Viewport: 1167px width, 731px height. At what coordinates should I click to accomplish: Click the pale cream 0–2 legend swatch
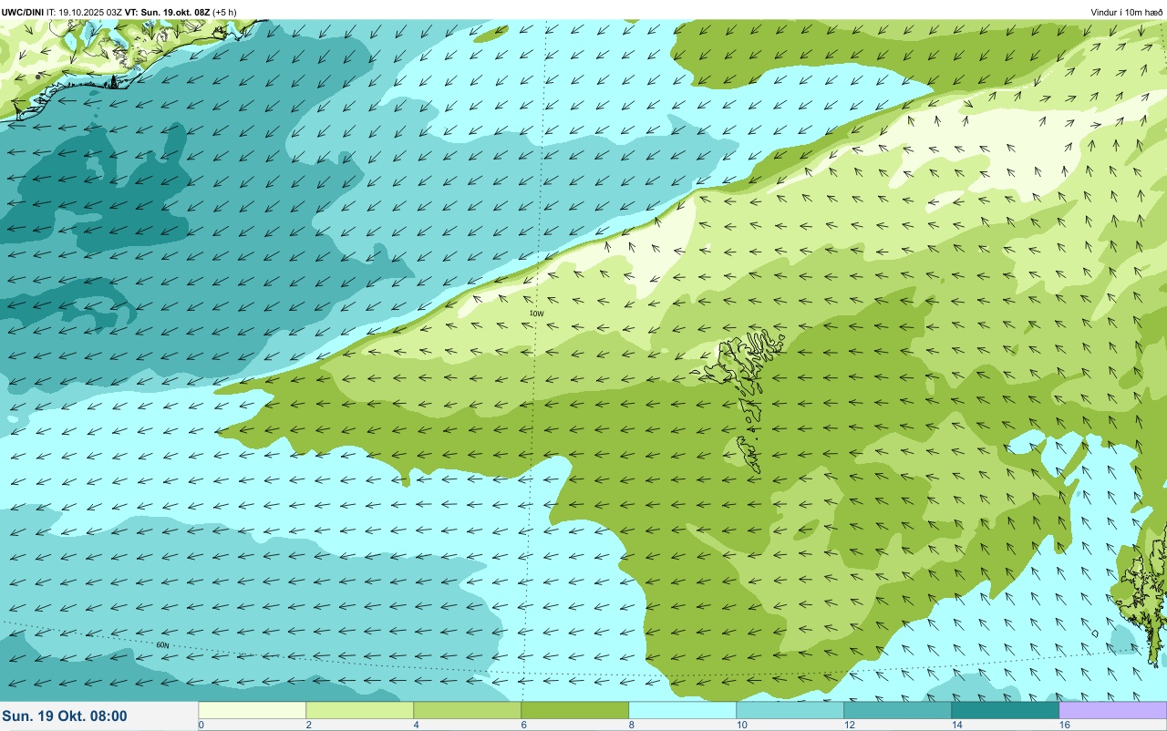click(x=253, y=710)
